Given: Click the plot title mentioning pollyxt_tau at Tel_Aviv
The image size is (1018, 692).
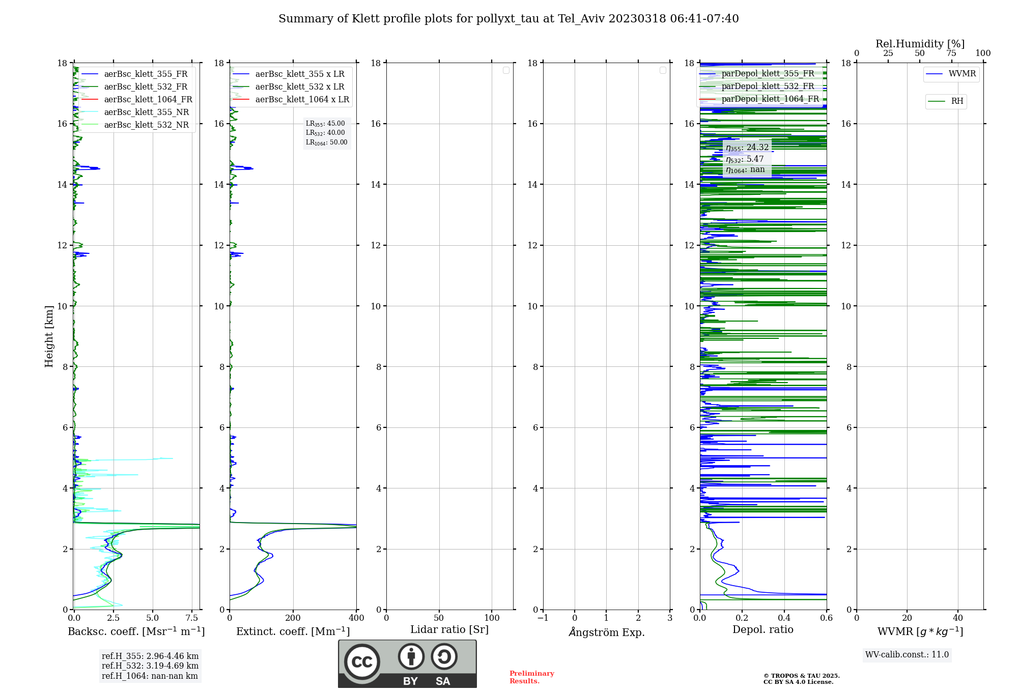Looking at the screenshot, I should point(508,19).
